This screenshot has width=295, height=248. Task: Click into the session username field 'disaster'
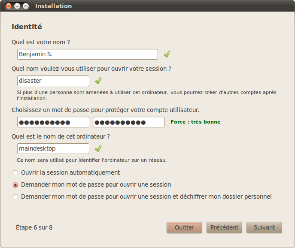tap(53, 81)
